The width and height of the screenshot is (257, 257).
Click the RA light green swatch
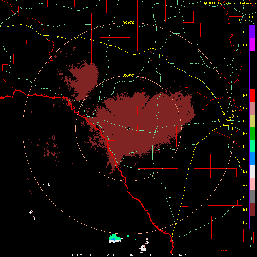[252, 146]
